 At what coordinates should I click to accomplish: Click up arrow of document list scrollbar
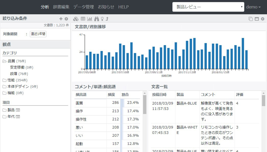(263, 93)
